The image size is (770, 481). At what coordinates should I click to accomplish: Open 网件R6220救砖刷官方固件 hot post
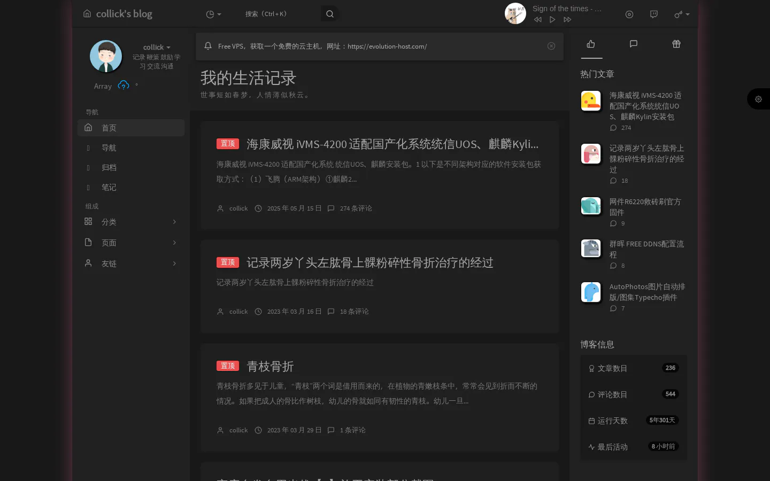pos(645,207)
